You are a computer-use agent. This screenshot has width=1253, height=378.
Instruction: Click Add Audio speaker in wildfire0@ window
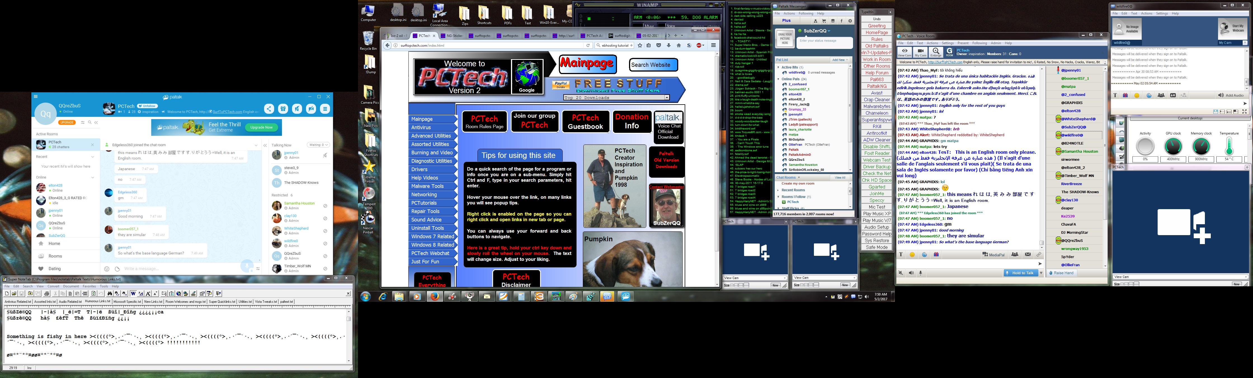(1231, 95)
